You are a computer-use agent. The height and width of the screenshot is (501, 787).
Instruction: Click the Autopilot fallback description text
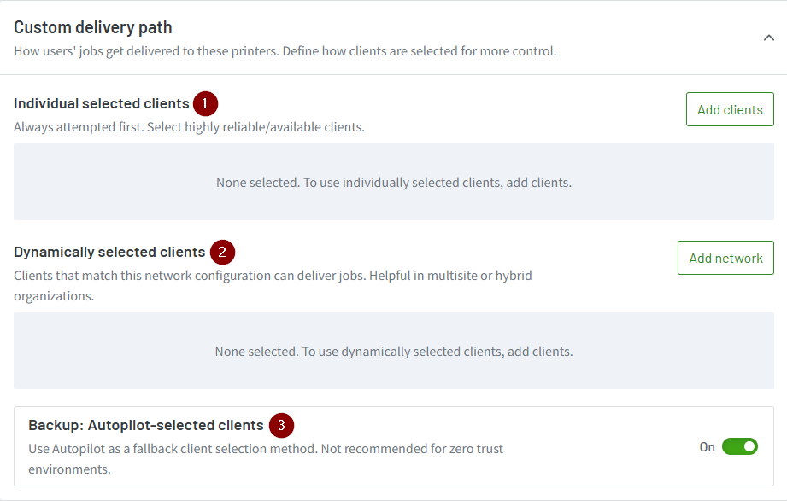click(266, 459)
